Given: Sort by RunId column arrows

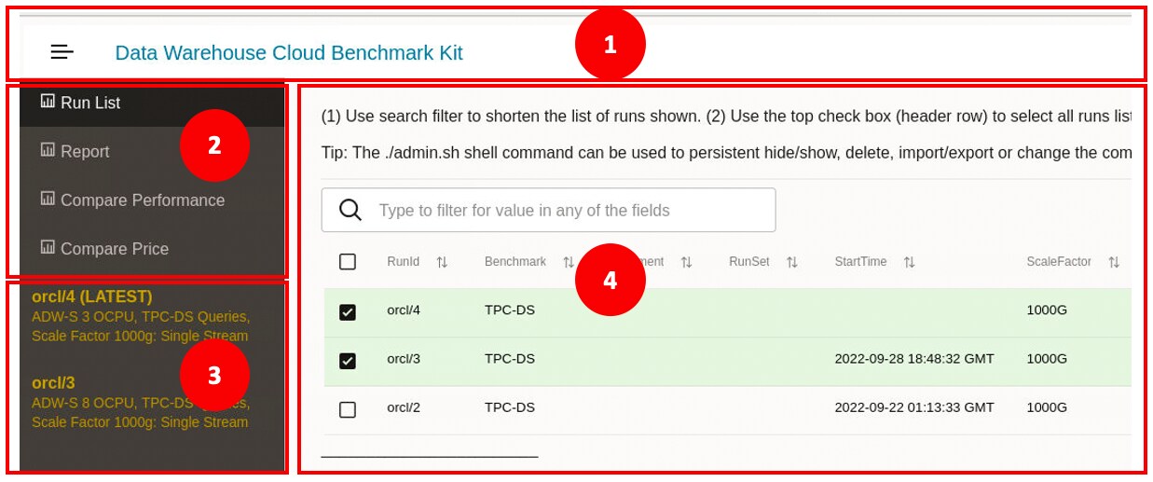Looking at the screenshot, I should pos(442,262).
